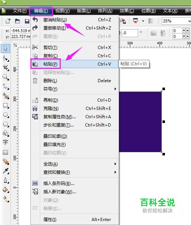The width and height of the screenshot is (191, 225).
Task: Choose 删除(L) from the menu
Action: (x=75, y=81)
